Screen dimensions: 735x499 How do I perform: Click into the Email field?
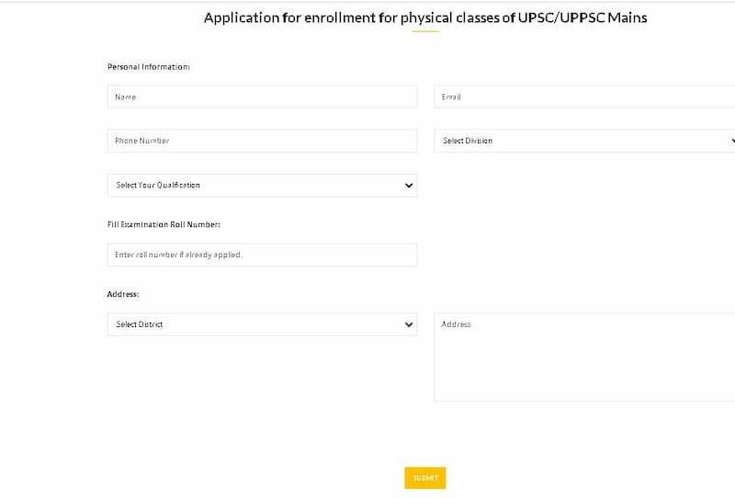[x=584, y=96]
